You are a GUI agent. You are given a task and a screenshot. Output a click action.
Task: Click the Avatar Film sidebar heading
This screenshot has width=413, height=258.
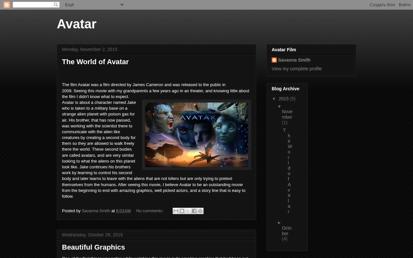pos(284,50)
